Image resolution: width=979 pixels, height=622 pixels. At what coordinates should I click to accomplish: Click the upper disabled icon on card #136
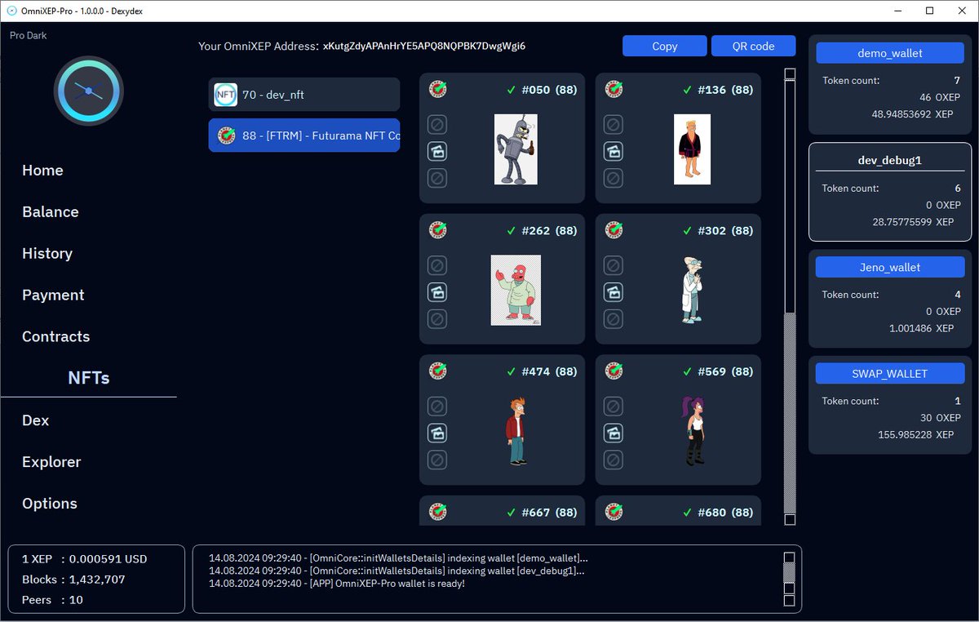pyautogui.click(x=614, y=125)
